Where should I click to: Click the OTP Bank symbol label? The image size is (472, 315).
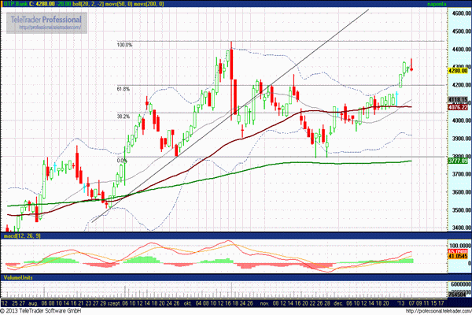coord(16,5)
